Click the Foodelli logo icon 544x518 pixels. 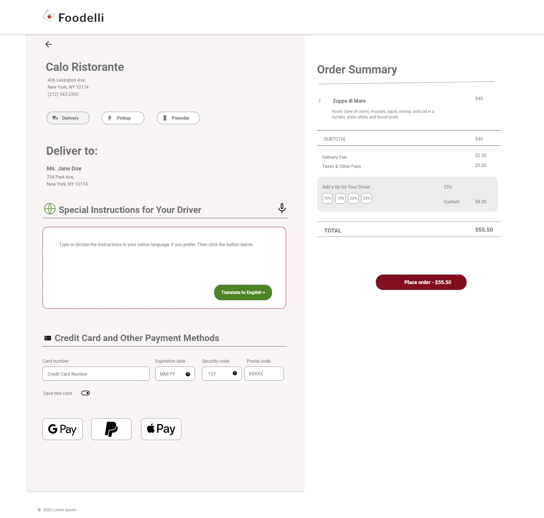pos(49,16)
